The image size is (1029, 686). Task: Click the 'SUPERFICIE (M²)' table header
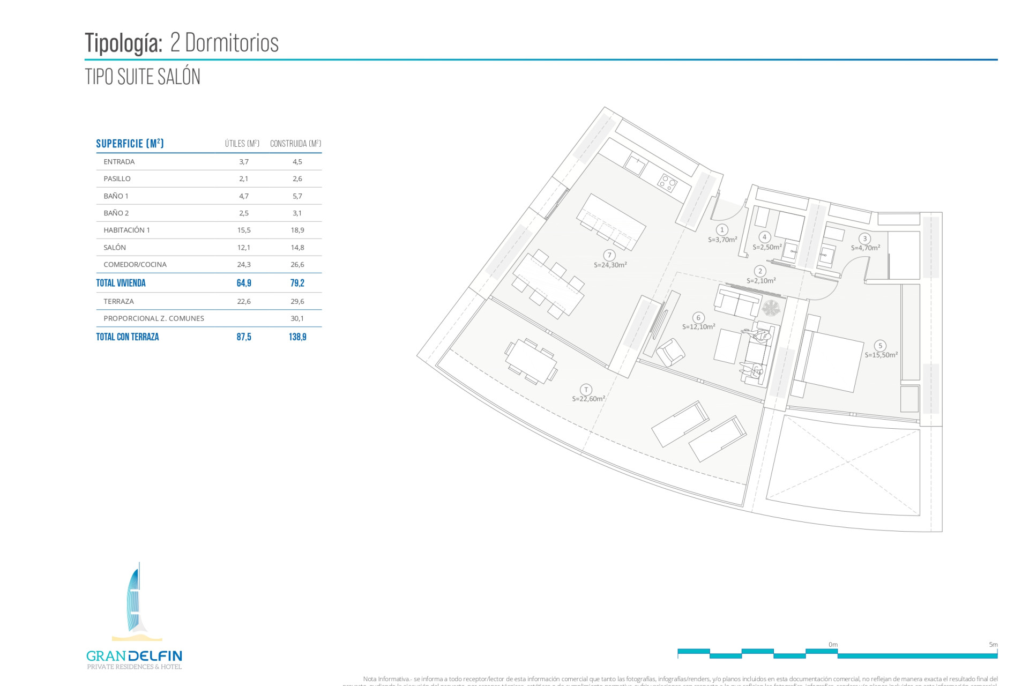coord(130,144)
